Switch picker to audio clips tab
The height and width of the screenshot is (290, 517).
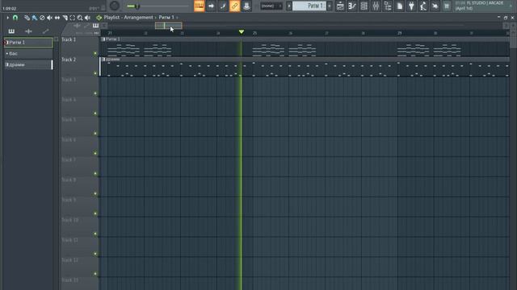click(x=28, y=31)
